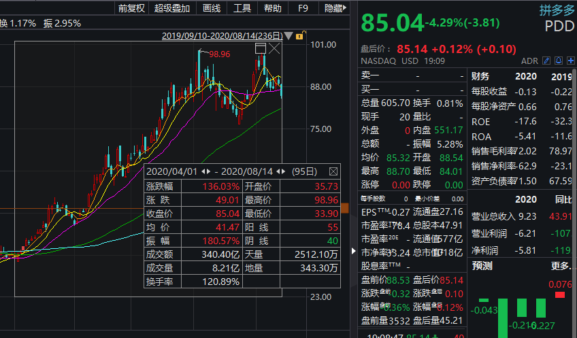Viewport: 577px width, 338px height.
Task: Step start date 2020/04/01 forward
Action: click(x=208, y=171)
